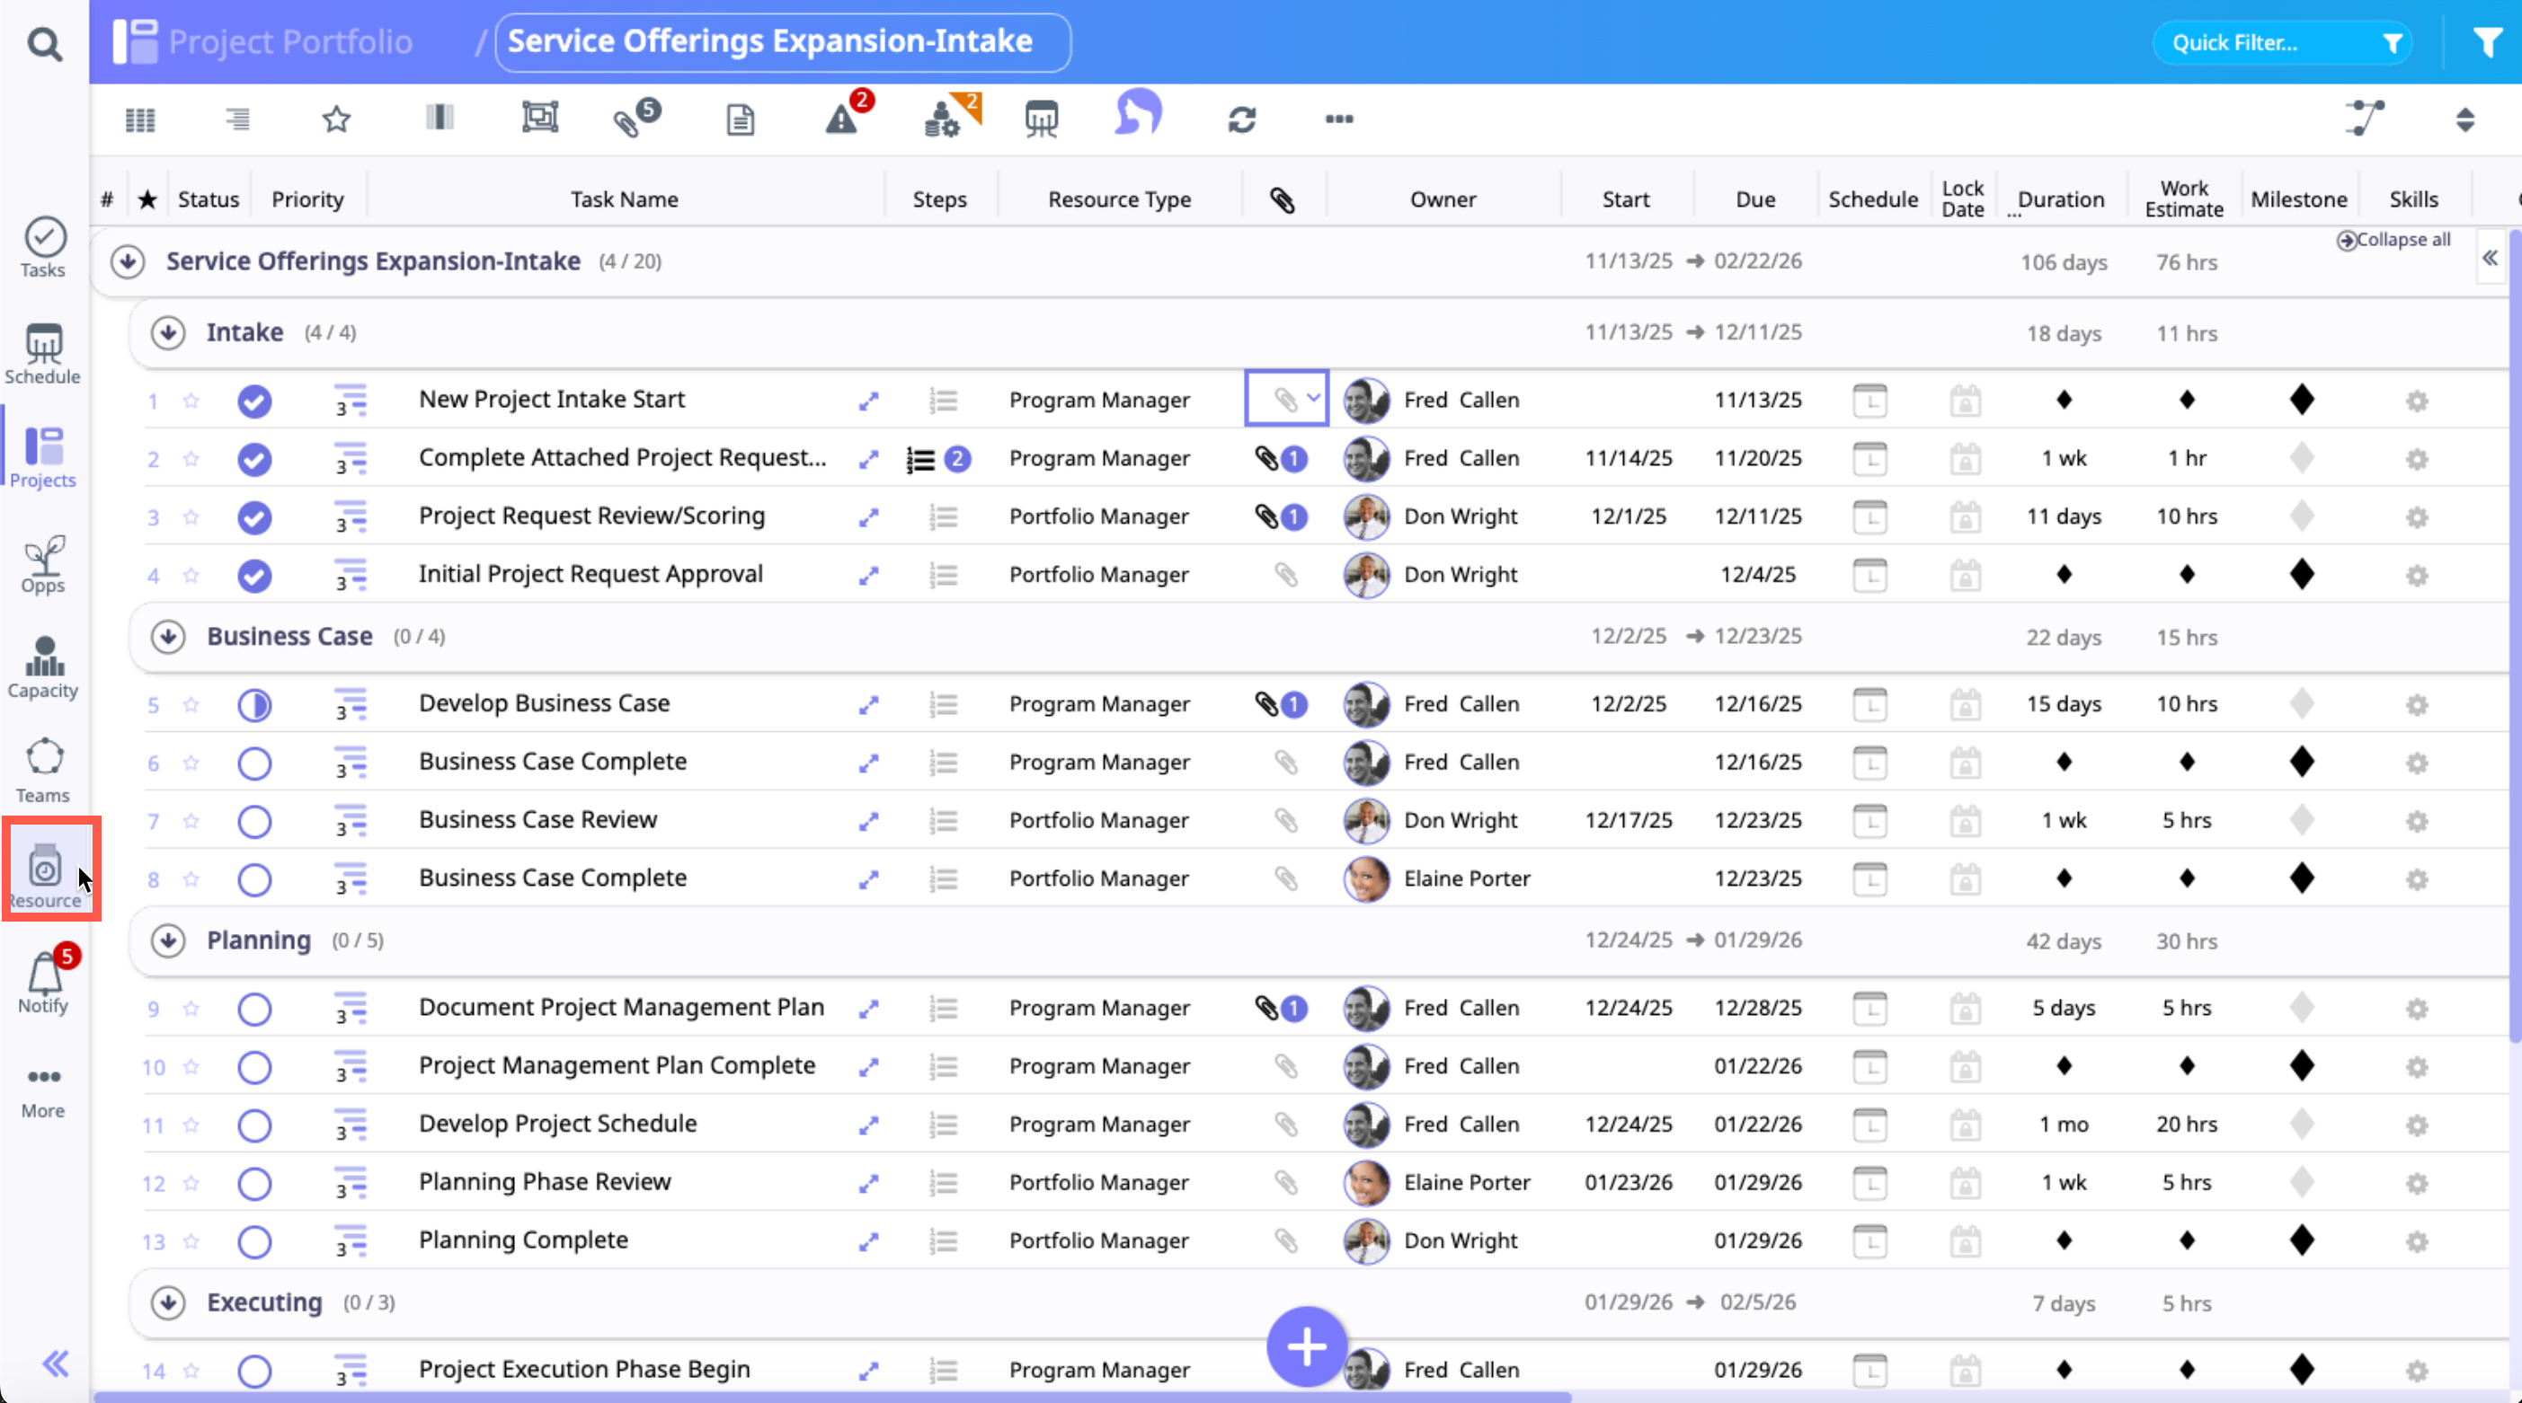Screen dimensions: 2522x1403
Task: Click the favorites star toolbar icon
Action: (x=336, y=119)
